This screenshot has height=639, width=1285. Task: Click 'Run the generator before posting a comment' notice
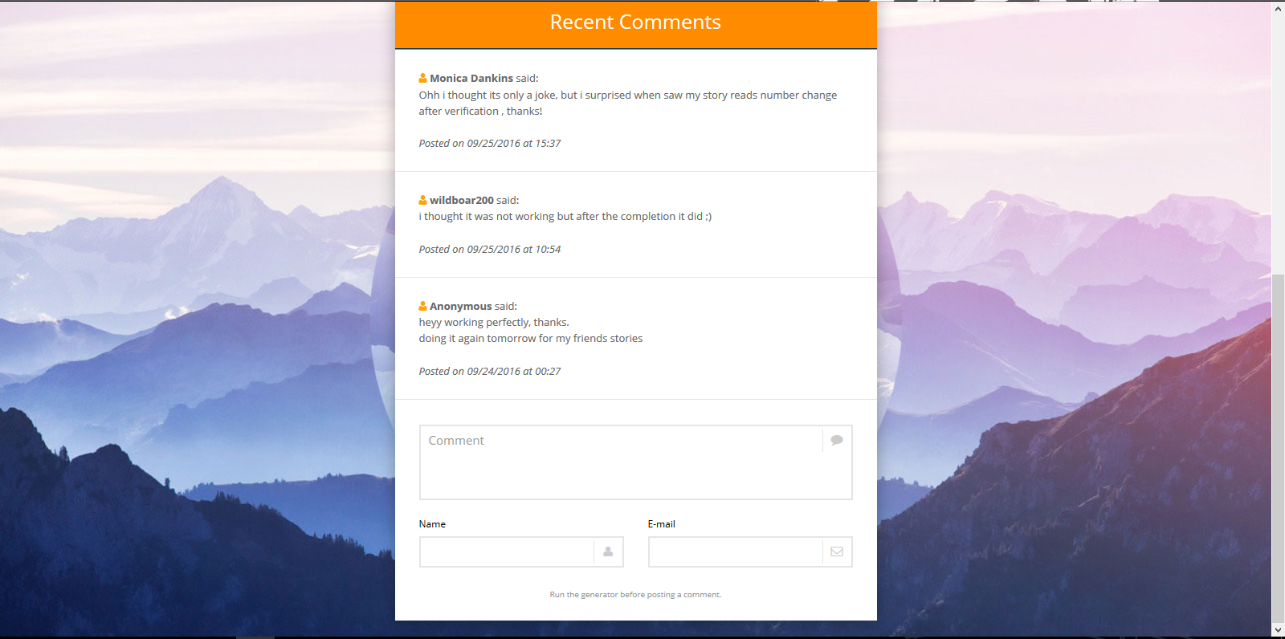click(x=635, y=595)
